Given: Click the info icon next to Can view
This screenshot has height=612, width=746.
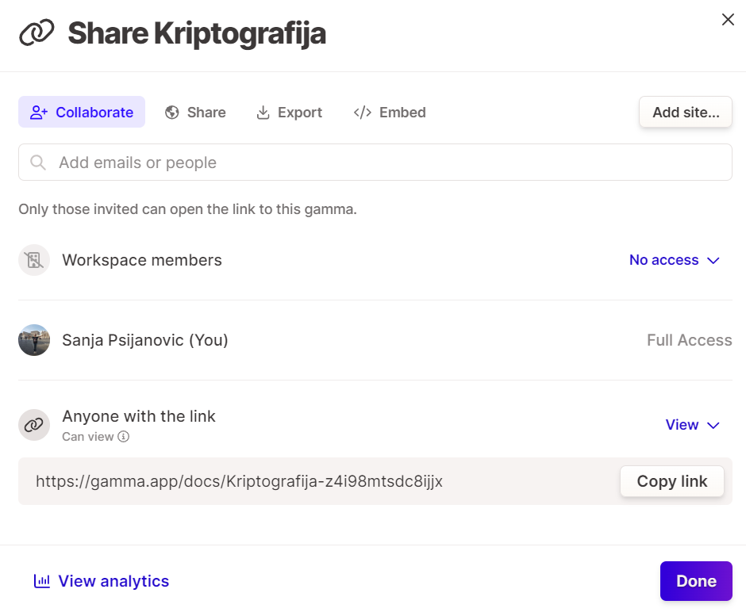Looking at the screenshot, I should point(124,437).
